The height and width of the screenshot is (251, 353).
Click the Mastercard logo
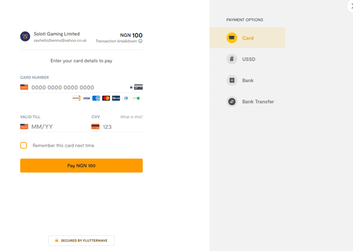click(x=106, y=98)
